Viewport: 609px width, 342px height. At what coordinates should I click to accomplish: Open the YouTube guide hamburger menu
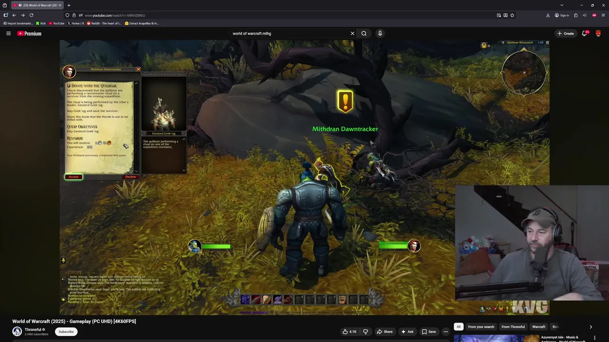click(8, 33)
